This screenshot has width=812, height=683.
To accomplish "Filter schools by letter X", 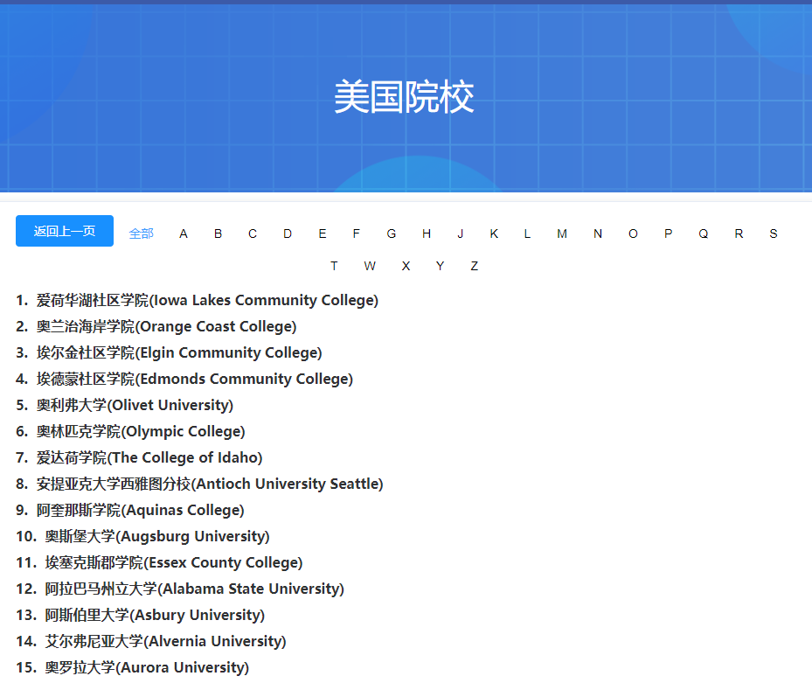I will (406, 266).
